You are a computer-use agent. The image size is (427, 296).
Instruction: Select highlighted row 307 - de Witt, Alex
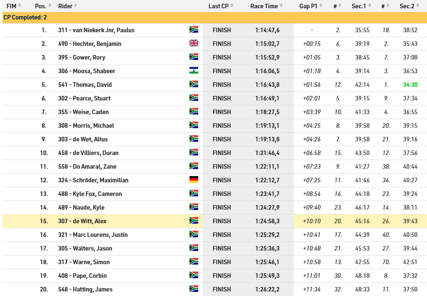tap(215, 221)
